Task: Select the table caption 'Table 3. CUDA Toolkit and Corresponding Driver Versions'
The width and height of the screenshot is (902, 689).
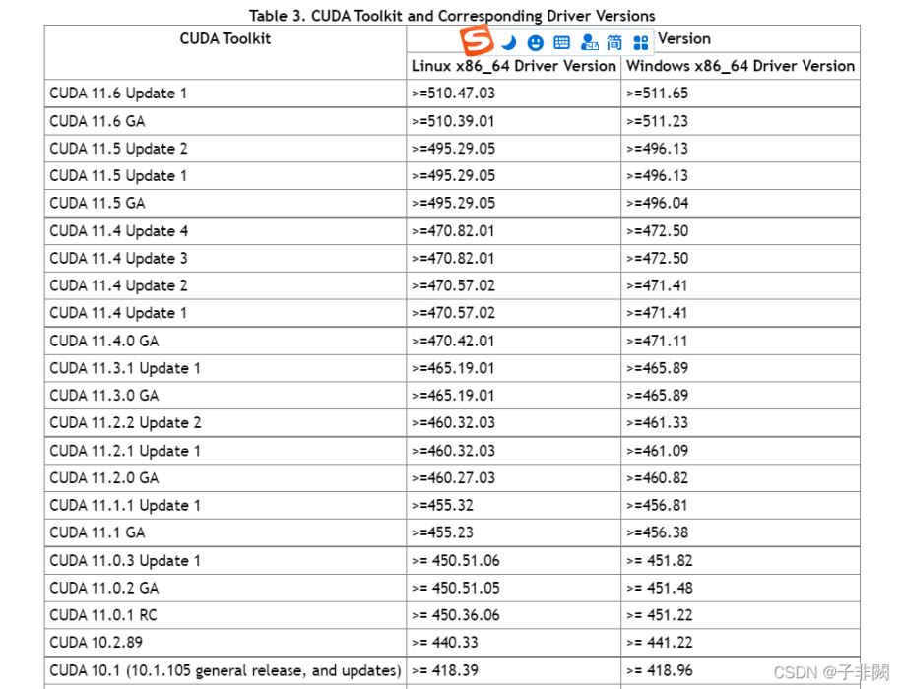Action: pyautogui.click(x=452, y=16)
